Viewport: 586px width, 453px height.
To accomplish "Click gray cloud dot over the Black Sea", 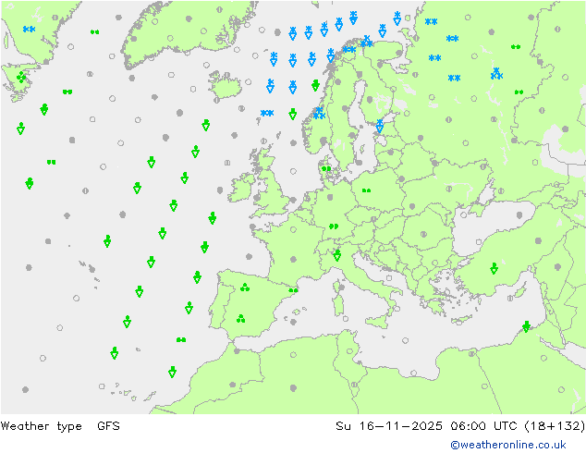I will [519, 214].
